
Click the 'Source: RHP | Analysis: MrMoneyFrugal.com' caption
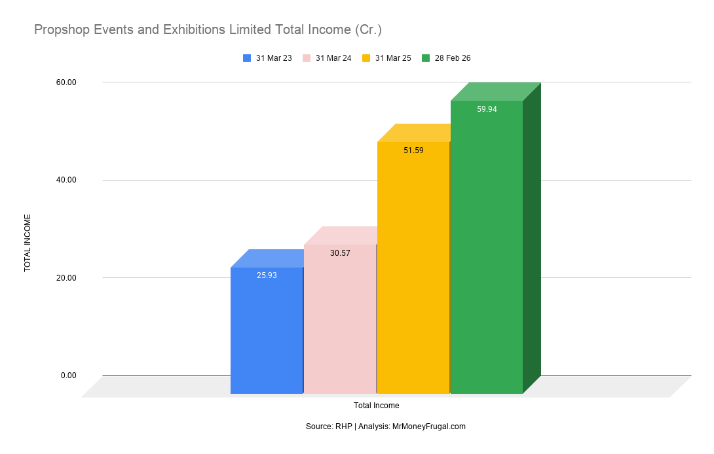click(x=386, y=427)
